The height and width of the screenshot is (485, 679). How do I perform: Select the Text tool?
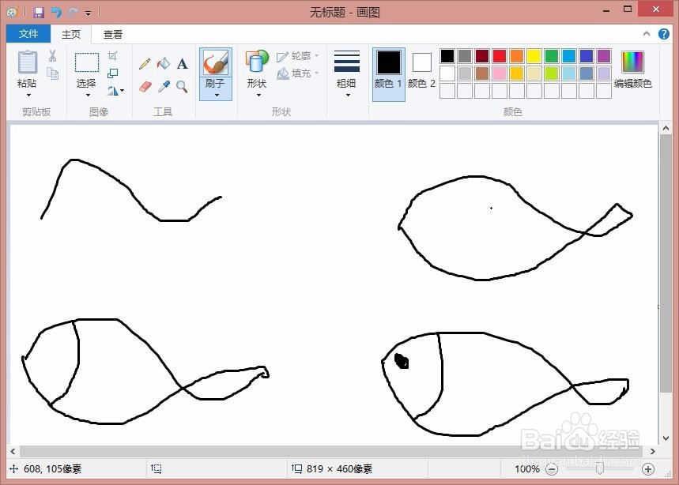(x=183, y=64)
